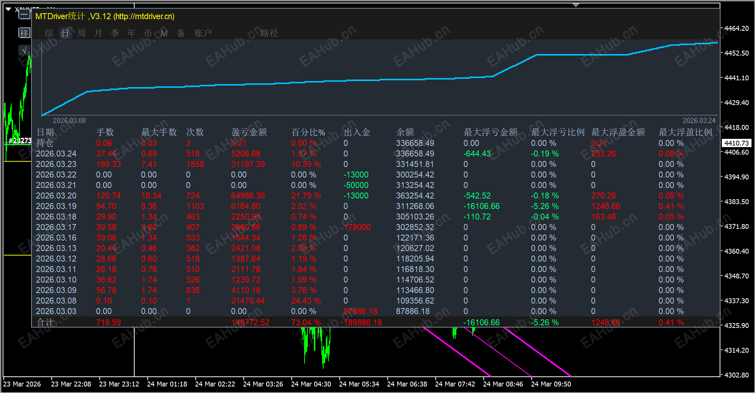Open the 币 symbol tab
Image resolution: width=756 pixels, height=394 pixels.
148,33
